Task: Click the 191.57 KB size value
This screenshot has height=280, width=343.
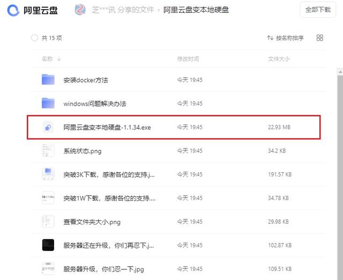Action: (280, 174)
